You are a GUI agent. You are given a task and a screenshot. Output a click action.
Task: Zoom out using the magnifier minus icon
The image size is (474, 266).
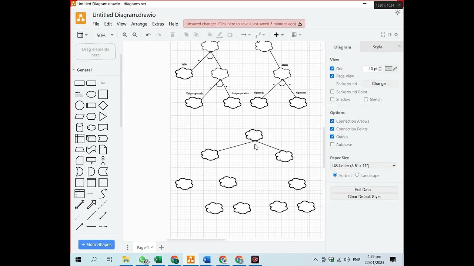tap(135, 35)
